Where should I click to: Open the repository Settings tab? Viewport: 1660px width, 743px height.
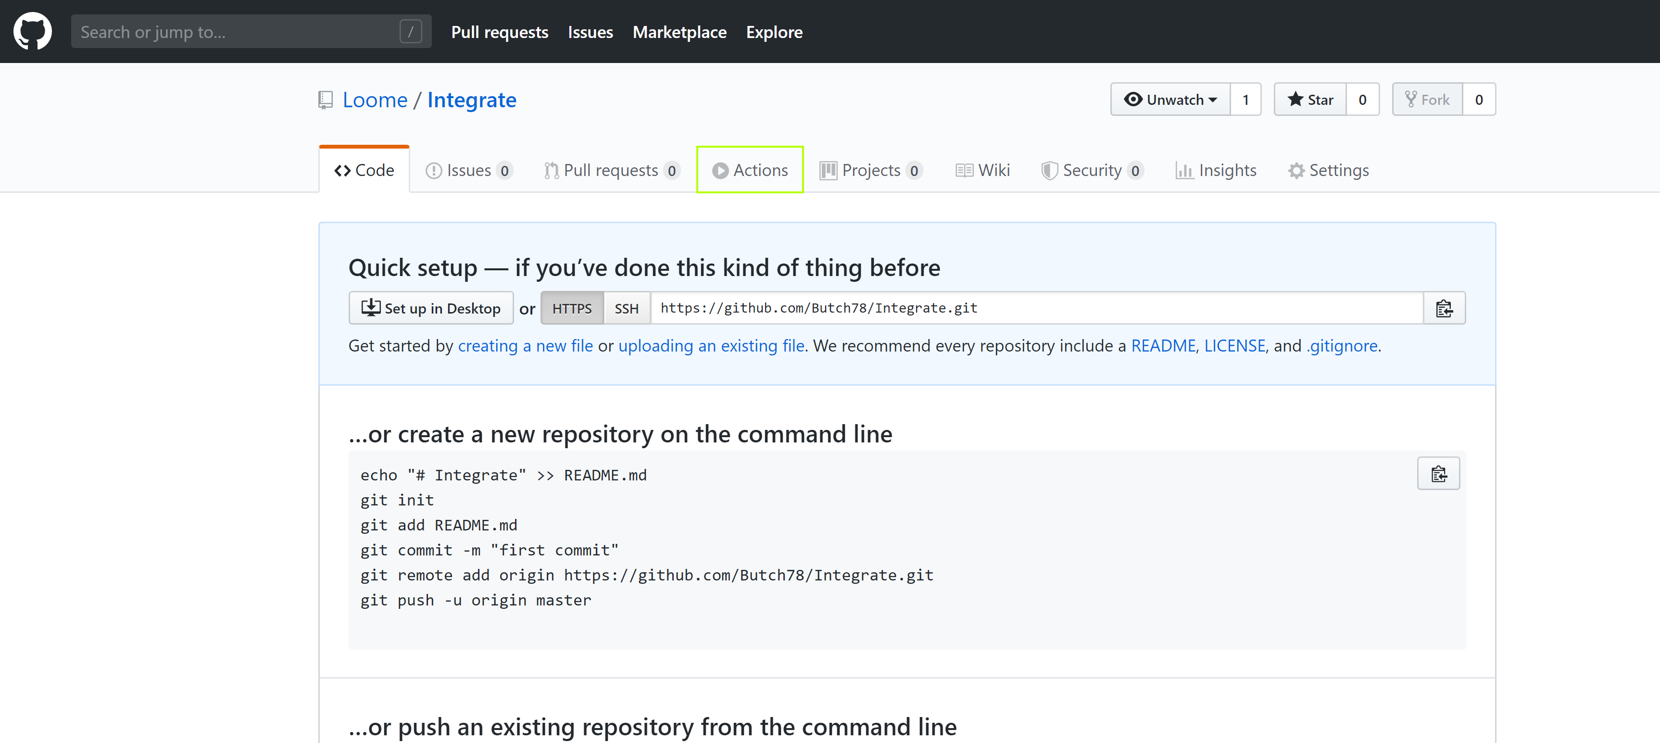1329,170
